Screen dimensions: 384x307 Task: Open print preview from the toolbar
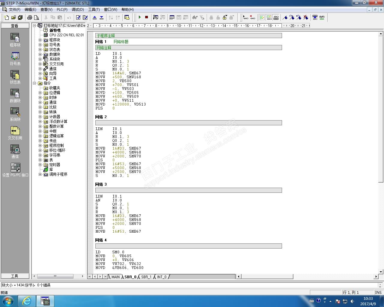[x=37, y=17]
